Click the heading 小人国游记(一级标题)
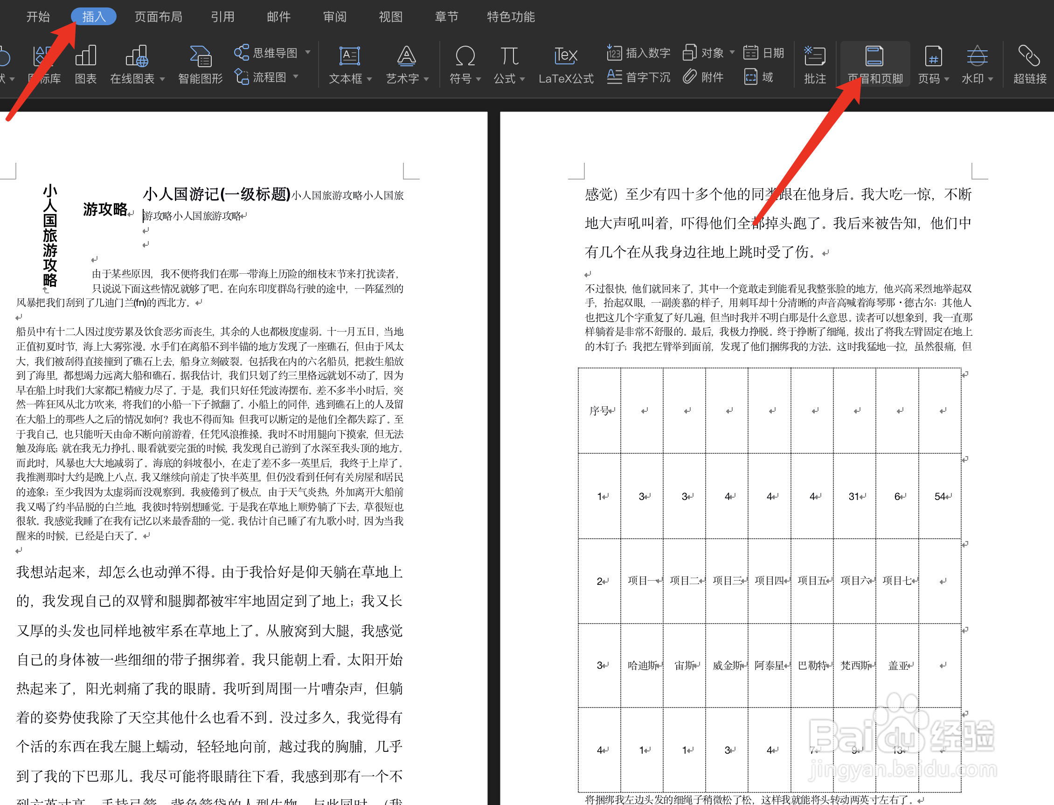1054x805 pixels. (x=216, y=194)
